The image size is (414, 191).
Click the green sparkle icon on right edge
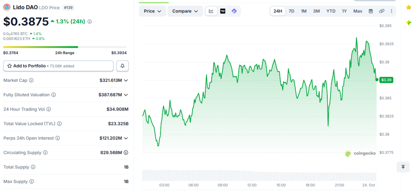pos(408,23)
